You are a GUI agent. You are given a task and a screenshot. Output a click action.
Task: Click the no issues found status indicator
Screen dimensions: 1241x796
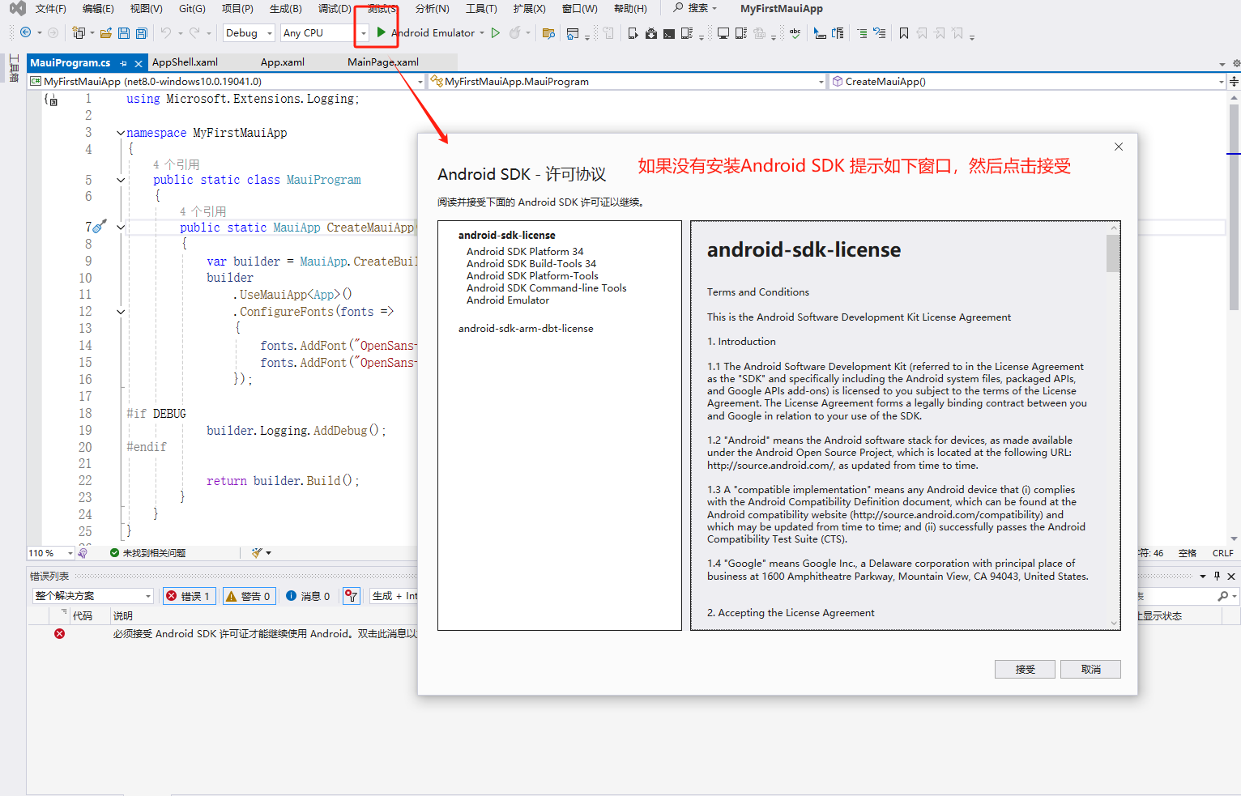[x=148, y=553]
